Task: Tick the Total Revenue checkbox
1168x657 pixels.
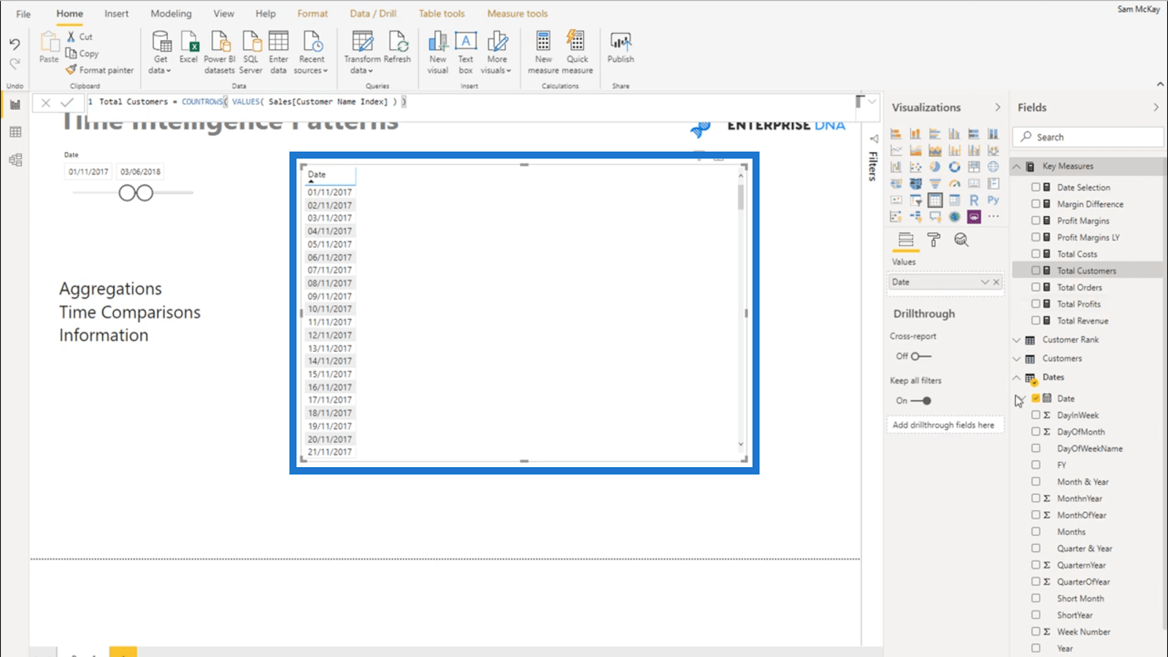Action: coord(1036,320)
